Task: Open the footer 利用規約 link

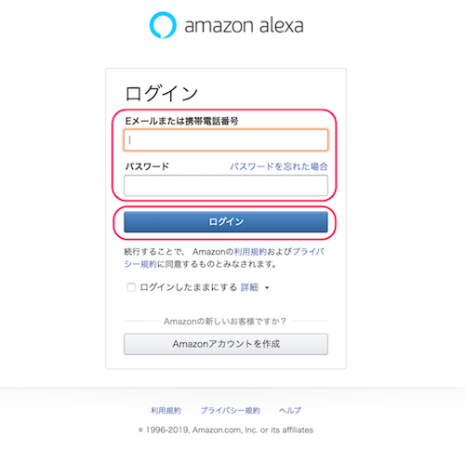Action: click(166, 411)
